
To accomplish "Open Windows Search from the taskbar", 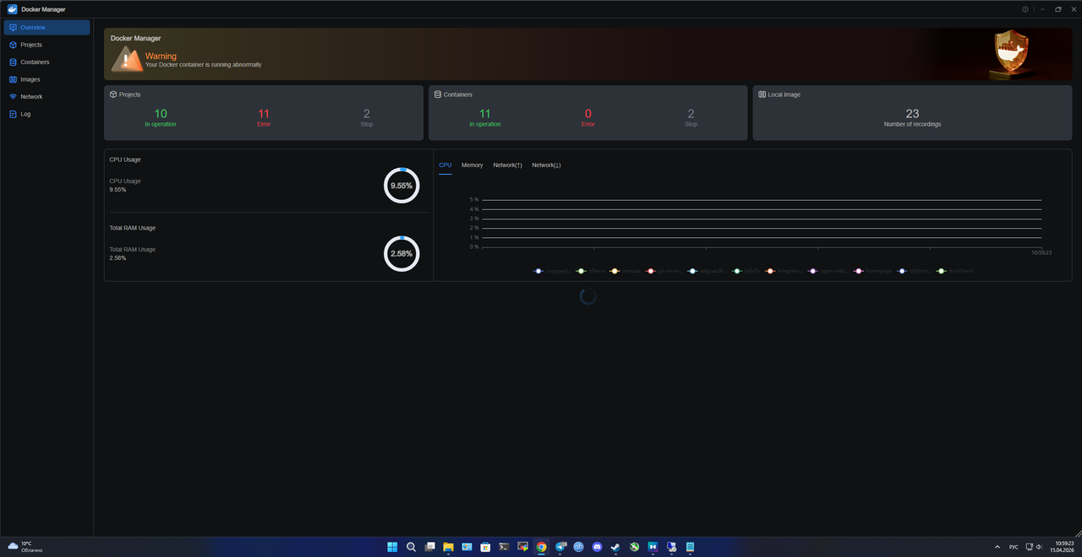I will tap(411, 547).
